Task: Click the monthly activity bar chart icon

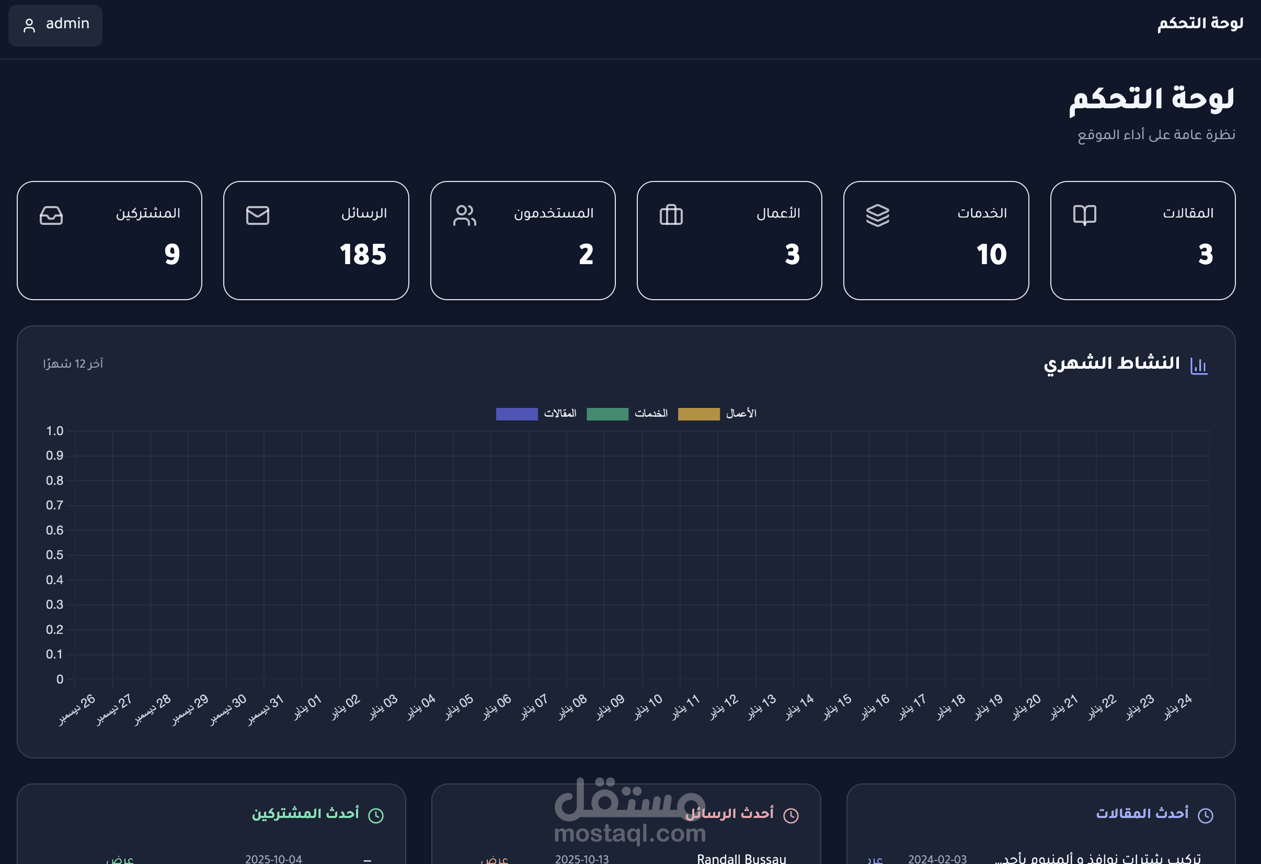Action: click(1198, 365)
